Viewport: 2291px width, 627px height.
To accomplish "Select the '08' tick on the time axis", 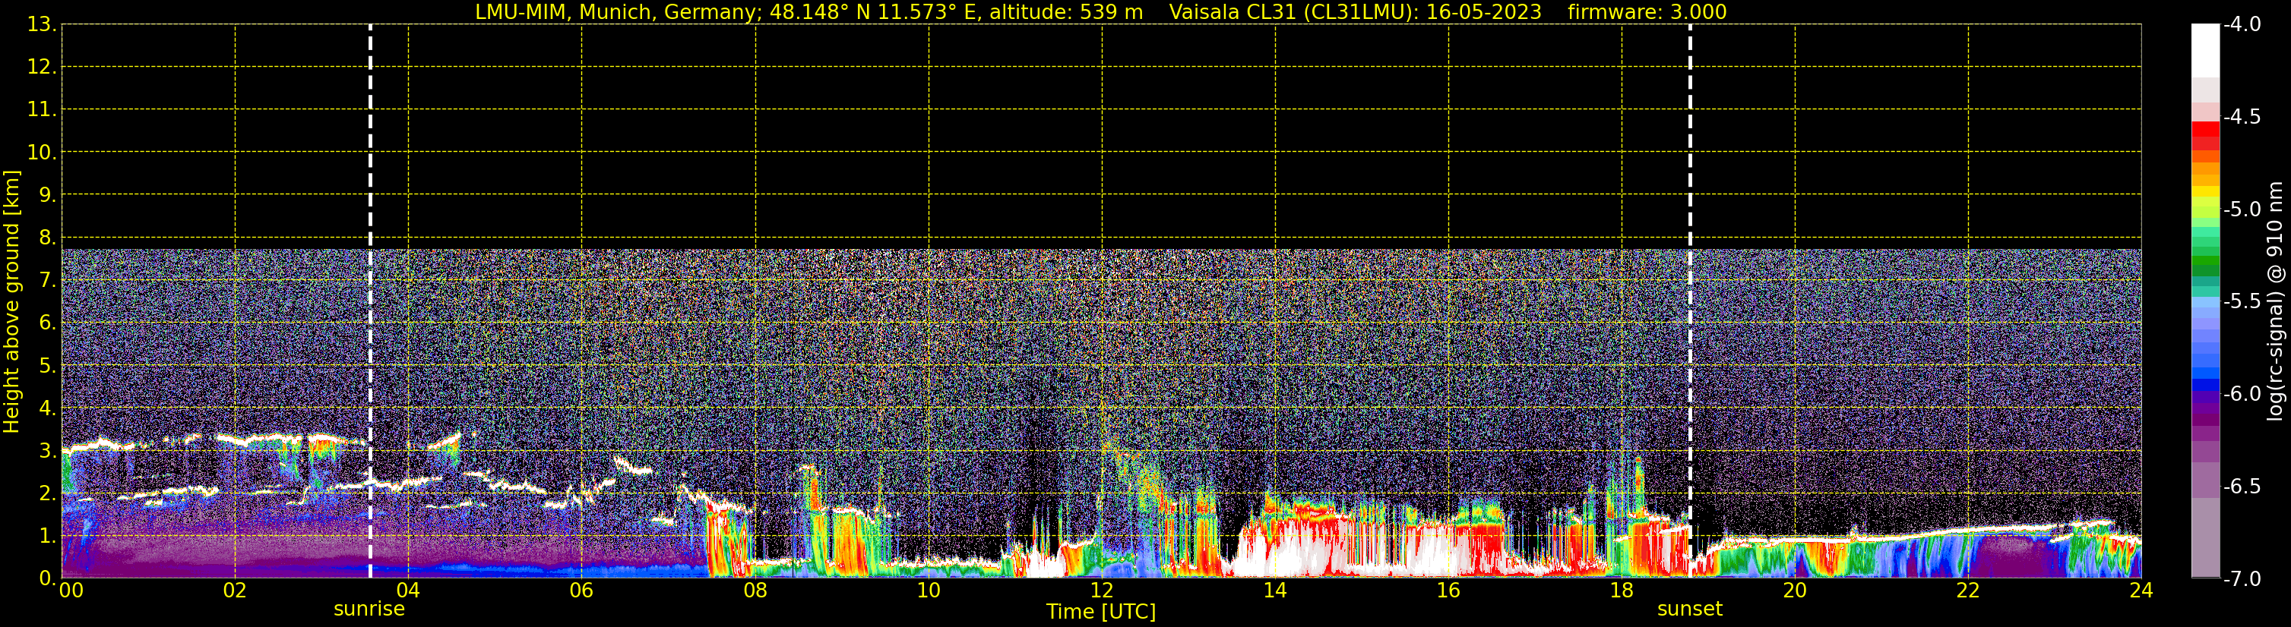I will (755, 591).
